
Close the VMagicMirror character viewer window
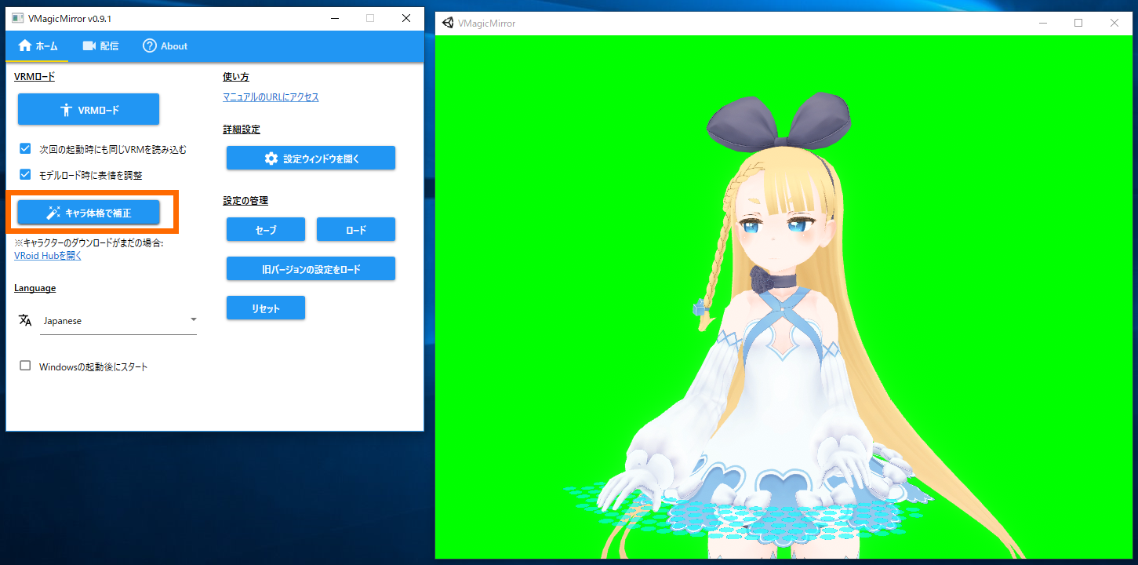click(1114, 23)
